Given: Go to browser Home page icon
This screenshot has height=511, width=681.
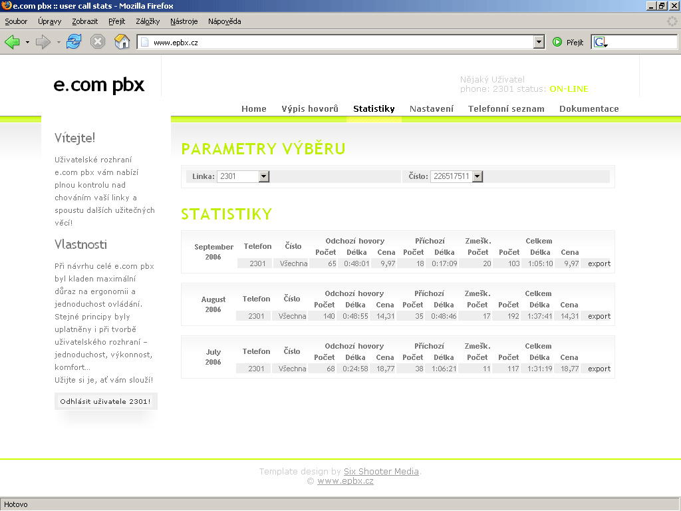Looking at the screenshot, I should point(122,42).
